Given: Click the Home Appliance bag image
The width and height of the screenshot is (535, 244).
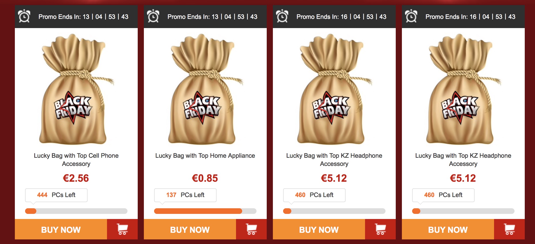Looking at the screenshot, I should 205,89.
